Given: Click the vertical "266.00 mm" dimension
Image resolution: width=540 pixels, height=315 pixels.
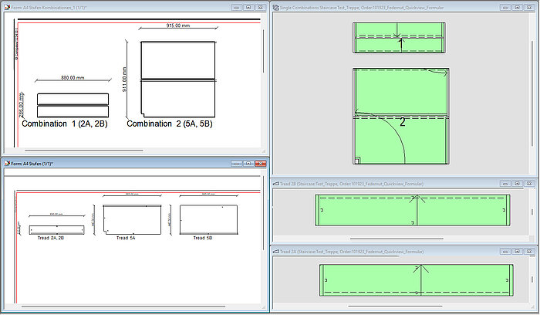Looking at the screenshot, I should click(x=21, y=104).
